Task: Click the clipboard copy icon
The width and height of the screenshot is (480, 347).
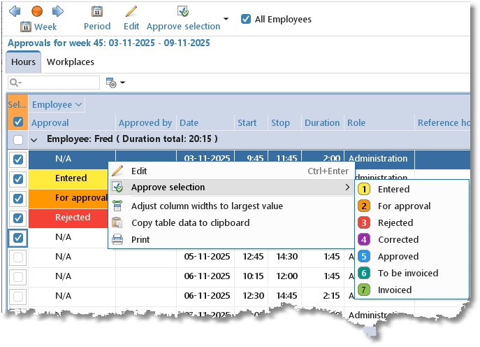Action: pos(117,222)
